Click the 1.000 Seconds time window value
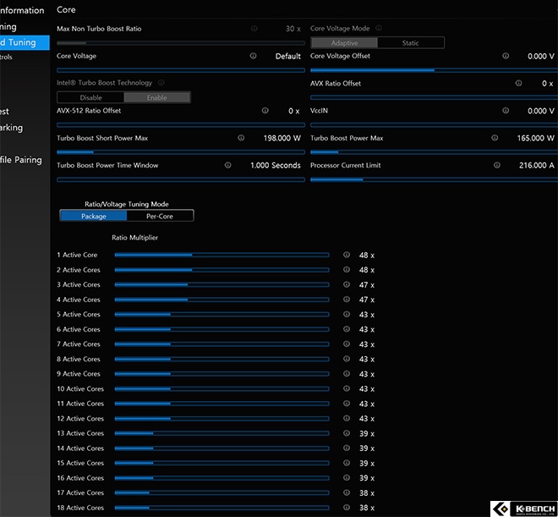The width and height of the screenshot is (558, 517). point(276,165)
